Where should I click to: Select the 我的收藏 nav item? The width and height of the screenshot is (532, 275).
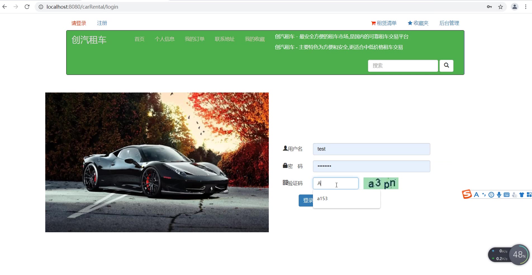[x=255, y=39]
